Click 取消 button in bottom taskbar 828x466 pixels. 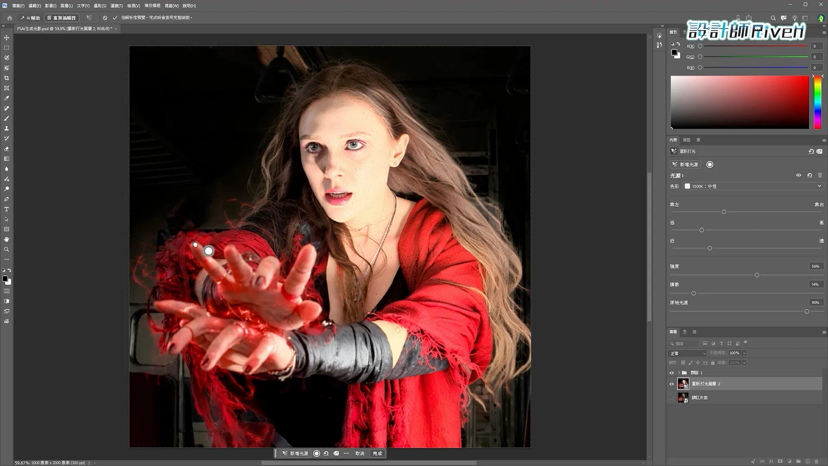(360, 453)
